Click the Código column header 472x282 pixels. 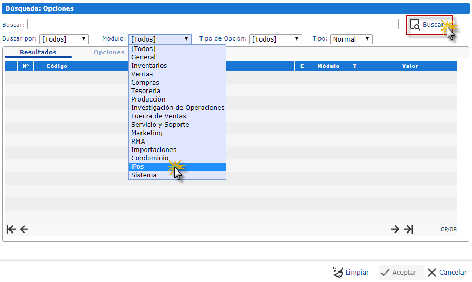click(x=57, y=66)
